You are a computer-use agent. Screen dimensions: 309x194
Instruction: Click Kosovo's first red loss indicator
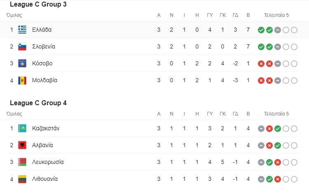[261, 64]
